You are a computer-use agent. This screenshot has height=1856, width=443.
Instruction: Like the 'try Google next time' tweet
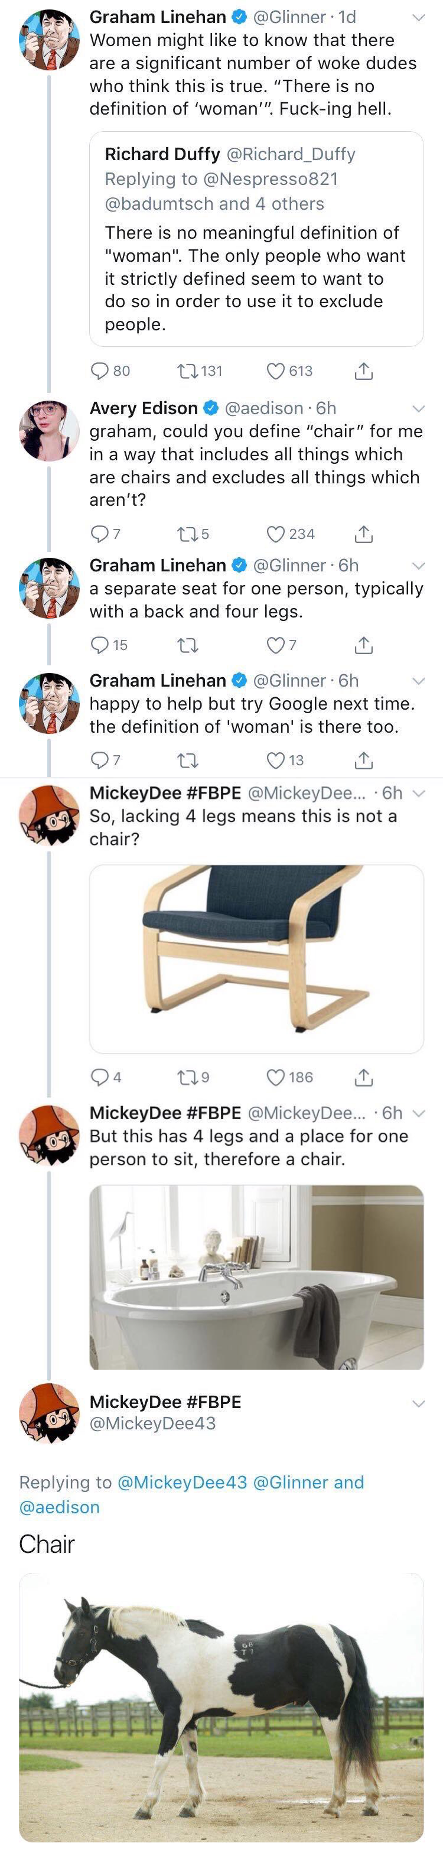(x=276, y=760)
